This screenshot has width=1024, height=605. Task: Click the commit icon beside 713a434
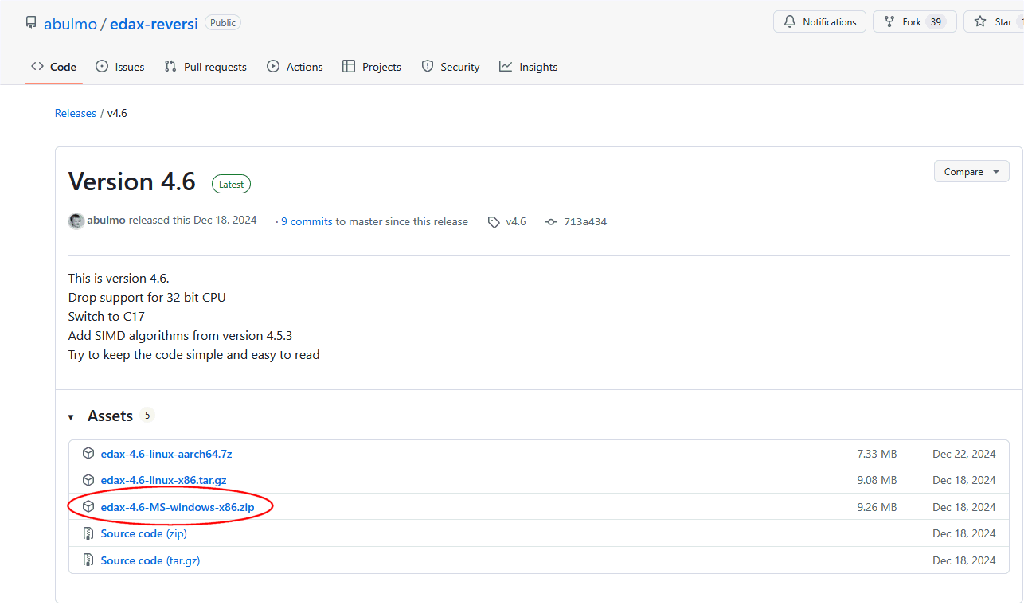click(x=550, y=222)
